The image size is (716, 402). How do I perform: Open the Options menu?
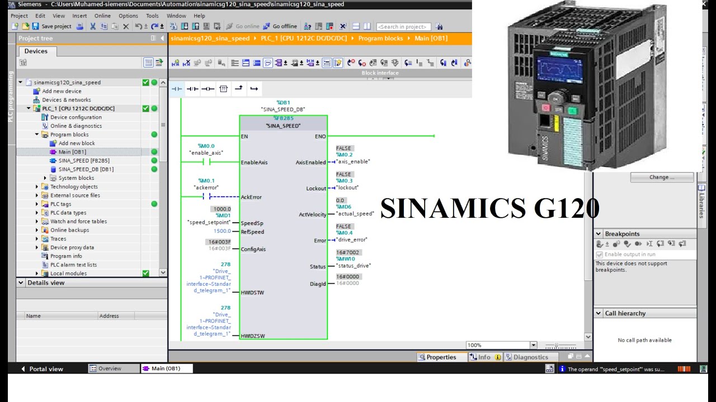[x=128, y=16]
